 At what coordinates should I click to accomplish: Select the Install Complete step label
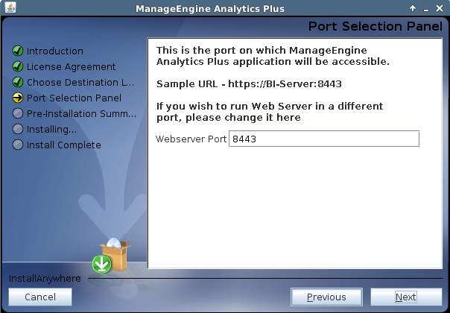(64, 145)
